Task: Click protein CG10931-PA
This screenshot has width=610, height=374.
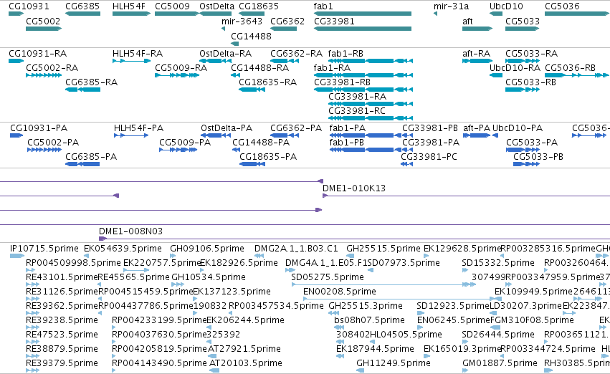Action: point(39,128)
